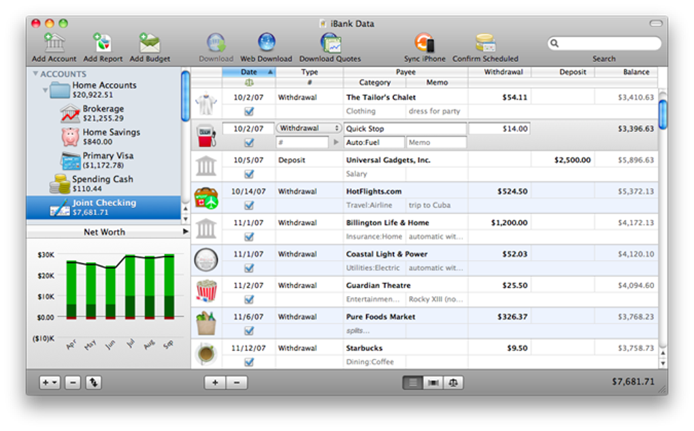Open Web Download globe icon
Image resolution: width=694 pixels, height=431 pixels.
(x=267, y=42)
